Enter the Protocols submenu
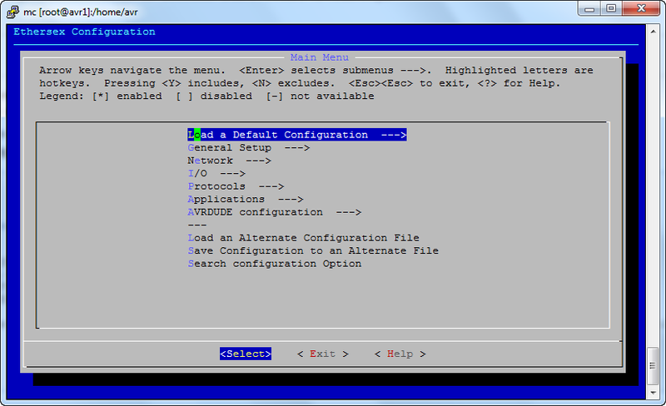 (x=236, y=186)
